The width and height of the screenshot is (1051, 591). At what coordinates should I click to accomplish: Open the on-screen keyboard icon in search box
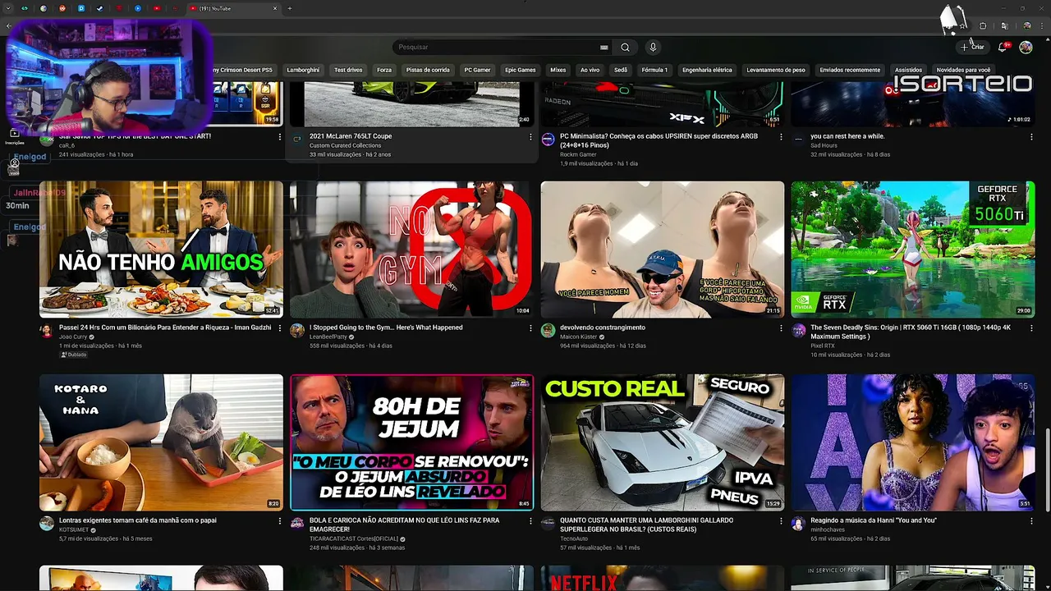[604, 47]
